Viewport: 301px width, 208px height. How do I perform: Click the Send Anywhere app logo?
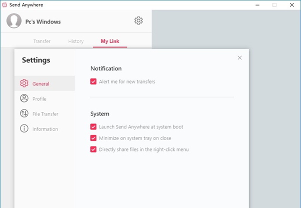coord(5,5)
